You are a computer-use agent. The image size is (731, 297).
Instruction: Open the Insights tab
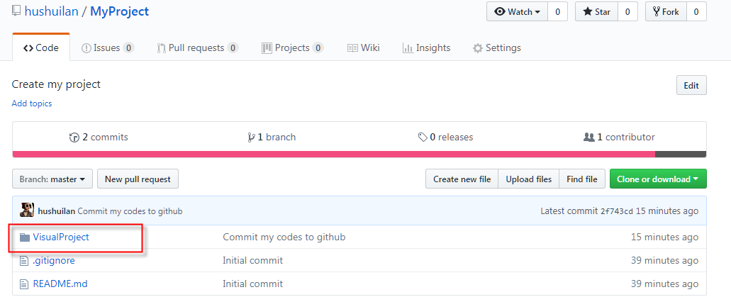coord(426,48)
